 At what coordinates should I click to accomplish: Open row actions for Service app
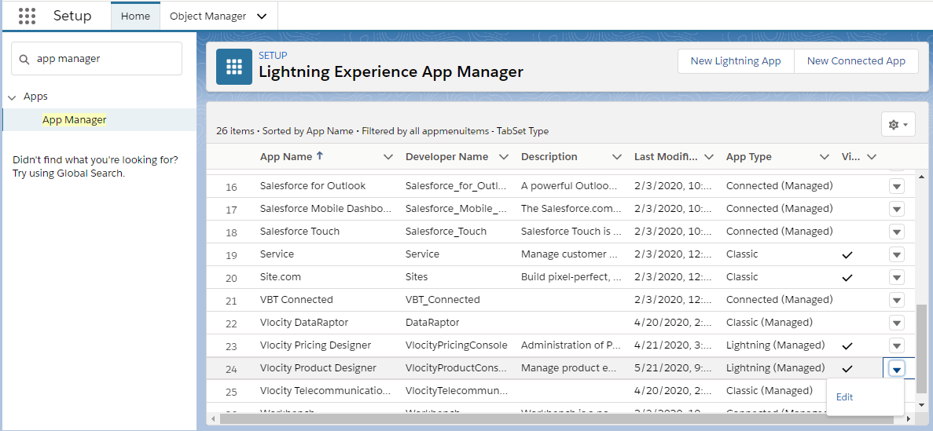897,255
